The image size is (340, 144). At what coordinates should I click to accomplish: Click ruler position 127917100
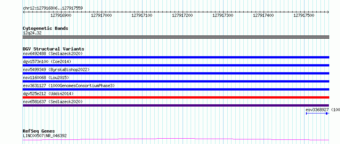(142, 15)
